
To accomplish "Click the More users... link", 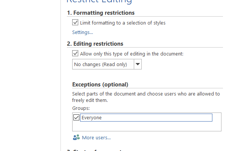I will (x=96, y=138).
